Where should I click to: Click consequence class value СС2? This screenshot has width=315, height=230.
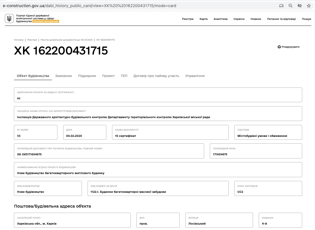point(240,192)
